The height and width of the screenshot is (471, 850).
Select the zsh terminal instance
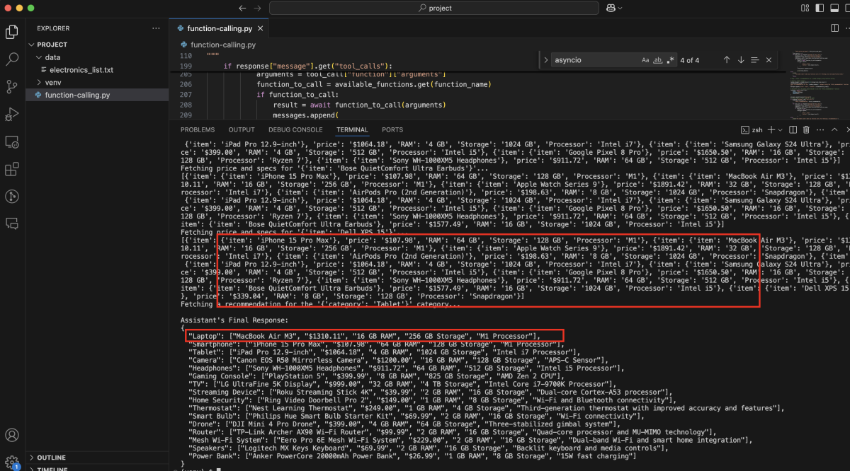click(752, 129)
